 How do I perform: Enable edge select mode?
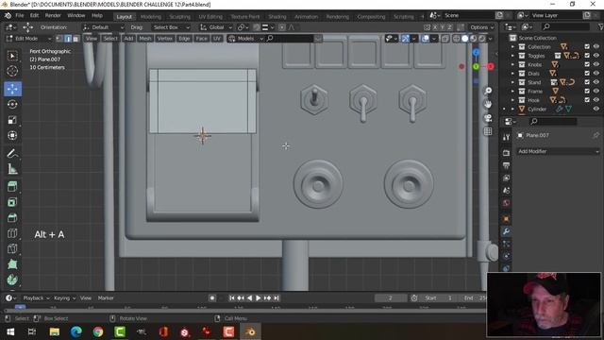pos(67,39)
